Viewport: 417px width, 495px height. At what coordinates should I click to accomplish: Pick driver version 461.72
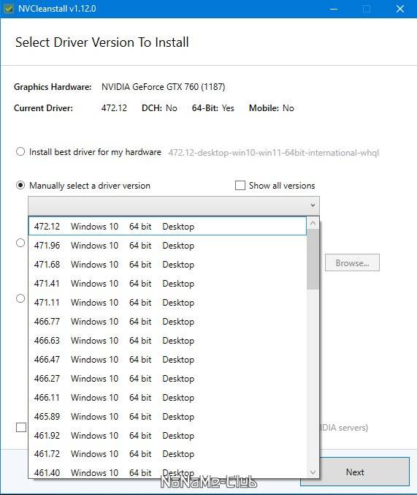pyautogui.click(x=167, y=453)
